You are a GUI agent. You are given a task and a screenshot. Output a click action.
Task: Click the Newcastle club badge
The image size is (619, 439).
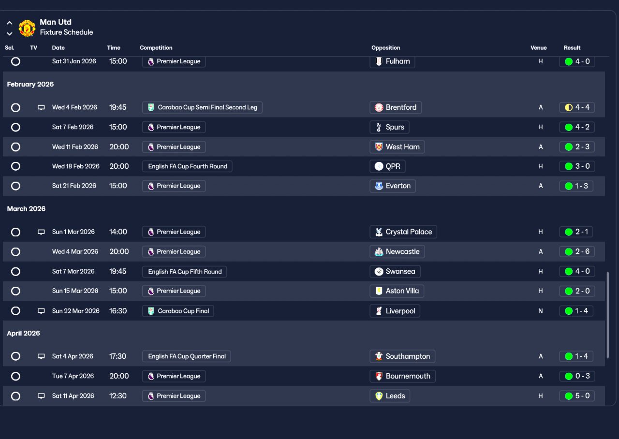pyautogui.click(x=379, y=252)
